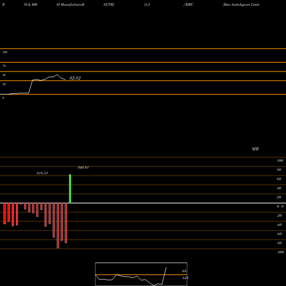Viewport: 286px width, 286px height.
Task: Click the SI & MR header text
Action: pyautogui.click(x=30, y=5)
